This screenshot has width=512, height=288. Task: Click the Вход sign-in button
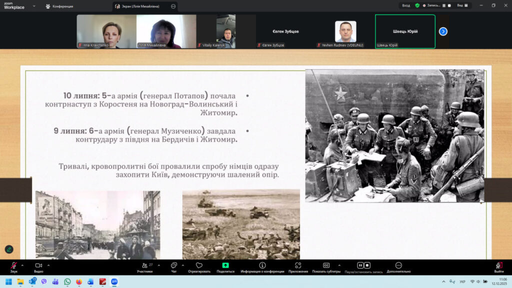[406, 5]
